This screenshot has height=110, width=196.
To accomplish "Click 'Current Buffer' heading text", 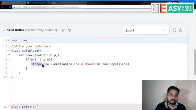I will [13, 30].
